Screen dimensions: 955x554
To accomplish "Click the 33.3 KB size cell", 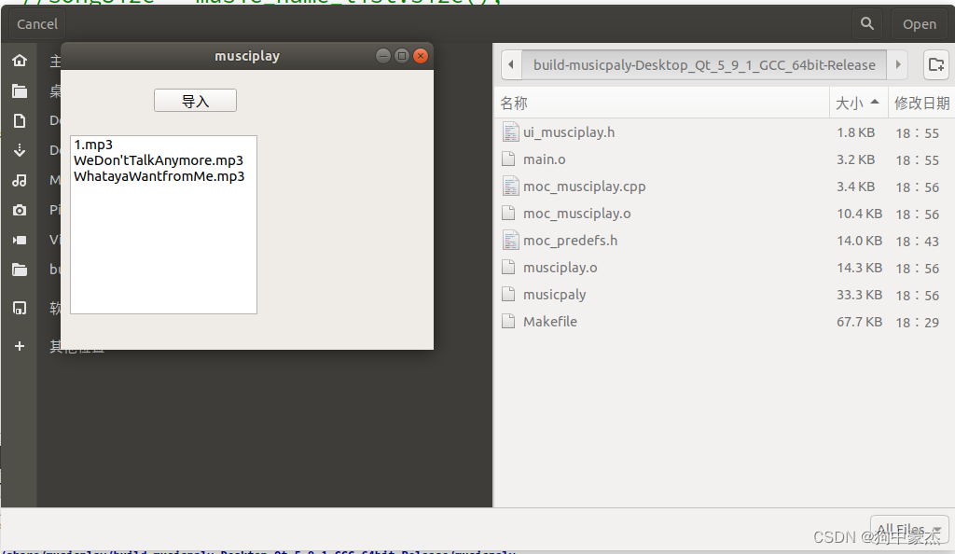I will coord(859,295).
